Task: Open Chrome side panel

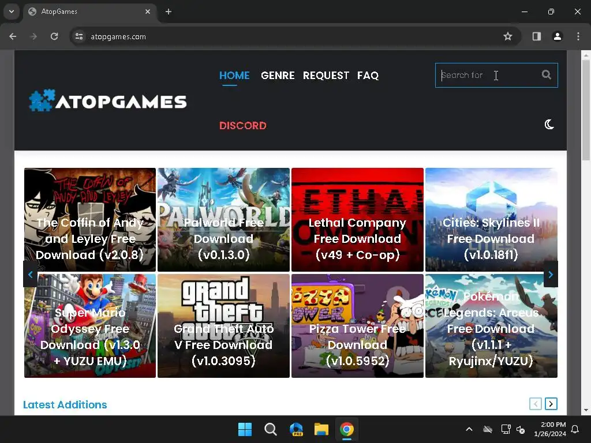Action: pyautogui.click(x=537, y=36)
